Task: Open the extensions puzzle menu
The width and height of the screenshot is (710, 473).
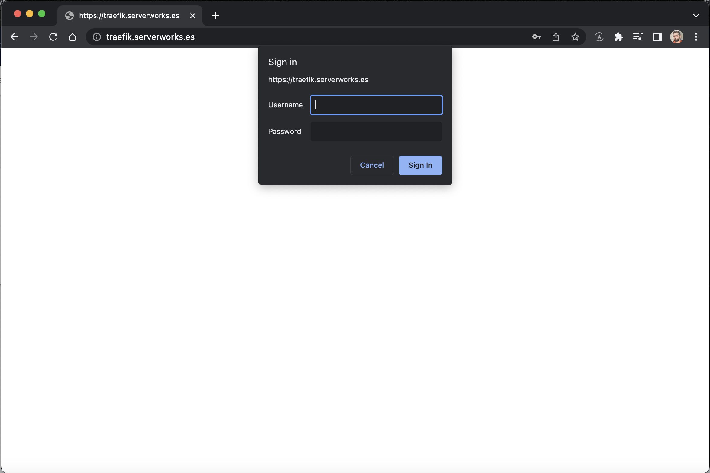Action: click(x=618, y=37)
